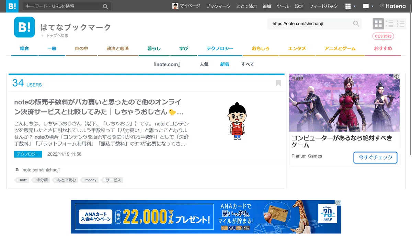Click the サービス tag

pos(113,180)
